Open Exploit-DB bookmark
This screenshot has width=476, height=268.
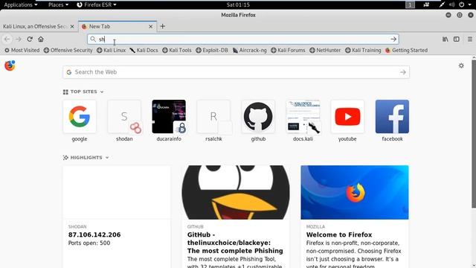point(211,50)
